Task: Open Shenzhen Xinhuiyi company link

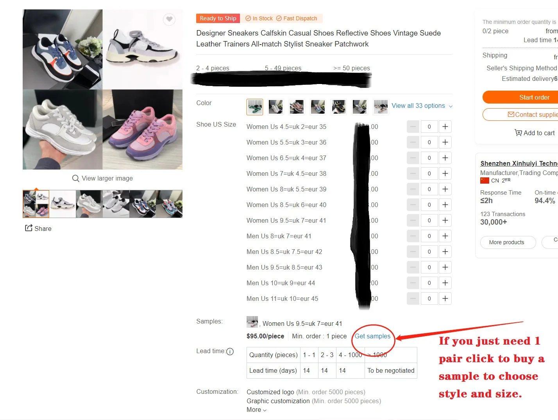Action: click(519, 163)
